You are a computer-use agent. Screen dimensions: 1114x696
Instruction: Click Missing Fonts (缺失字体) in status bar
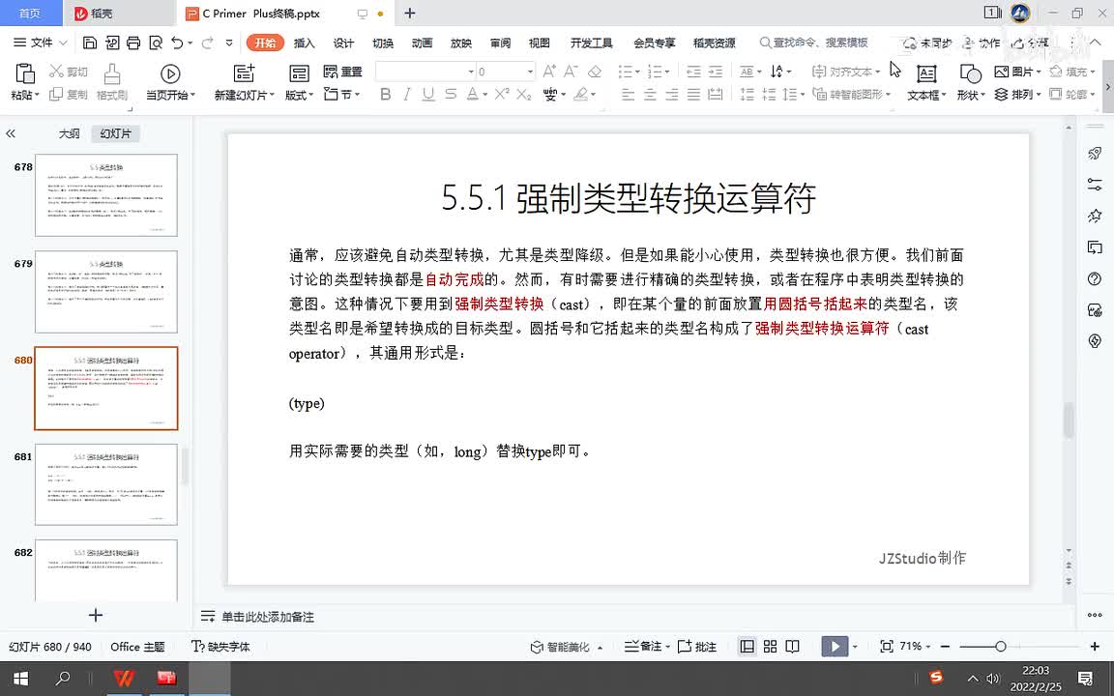(220, 647)
